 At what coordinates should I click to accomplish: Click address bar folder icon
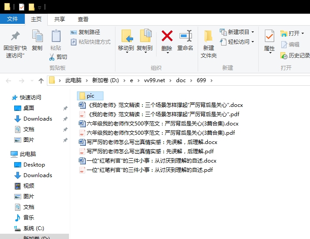click(x=52, y=80)
